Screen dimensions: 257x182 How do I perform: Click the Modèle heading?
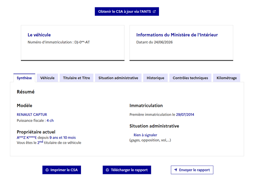click(x=24, y=106)
